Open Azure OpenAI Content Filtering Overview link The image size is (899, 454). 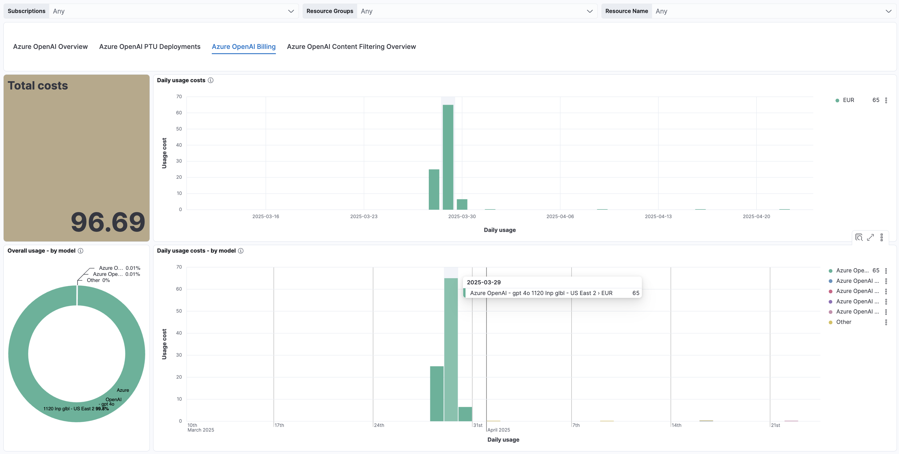click(351, 47)
